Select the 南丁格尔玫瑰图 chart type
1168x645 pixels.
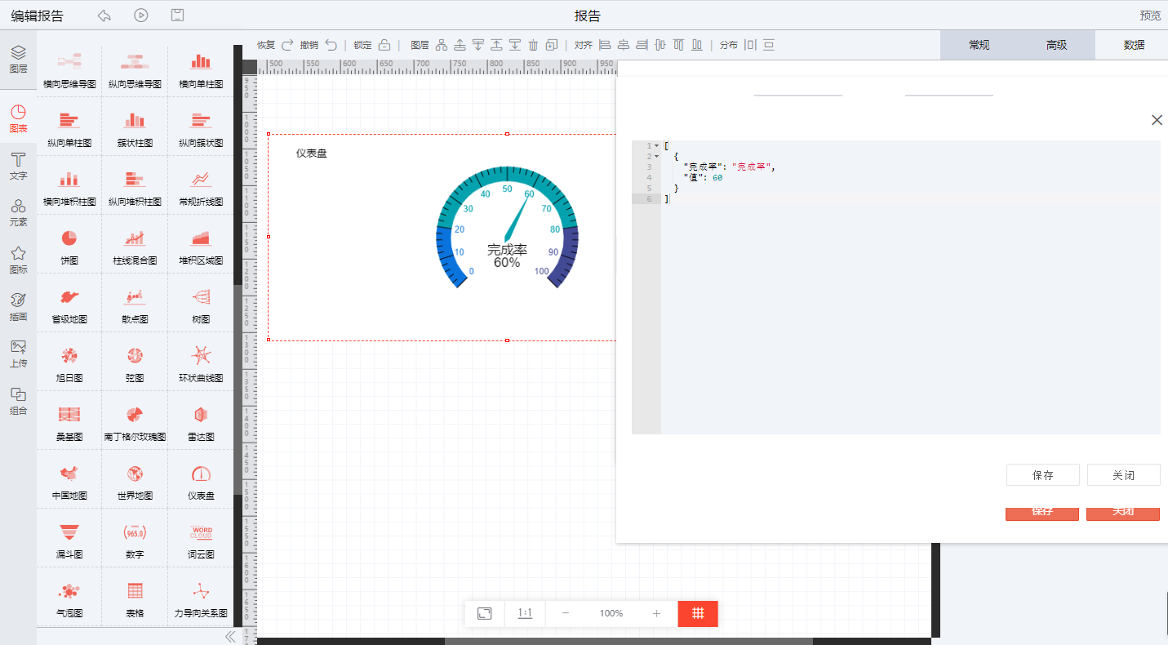pyautogui.click(x=135, y=421)
